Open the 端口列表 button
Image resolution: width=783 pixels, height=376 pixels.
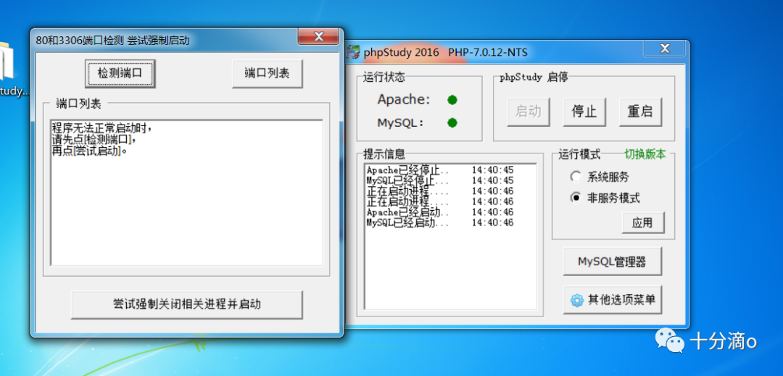coord(267,74)
